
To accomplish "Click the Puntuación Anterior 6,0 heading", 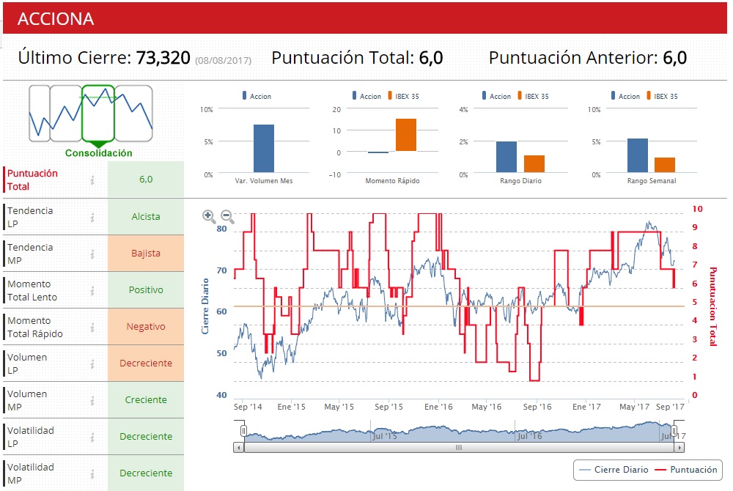I will [588, 58].
